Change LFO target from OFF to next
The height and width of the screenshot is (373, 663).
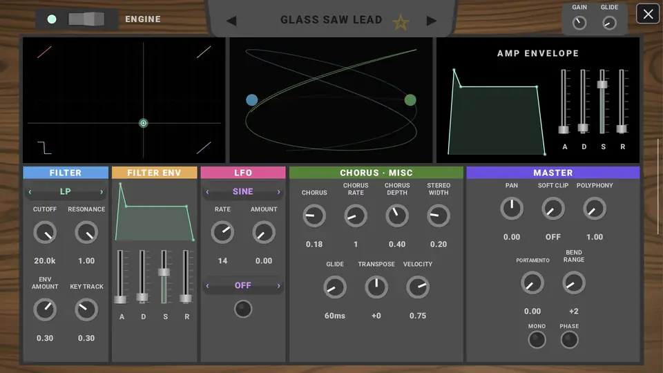click(278, 286)
